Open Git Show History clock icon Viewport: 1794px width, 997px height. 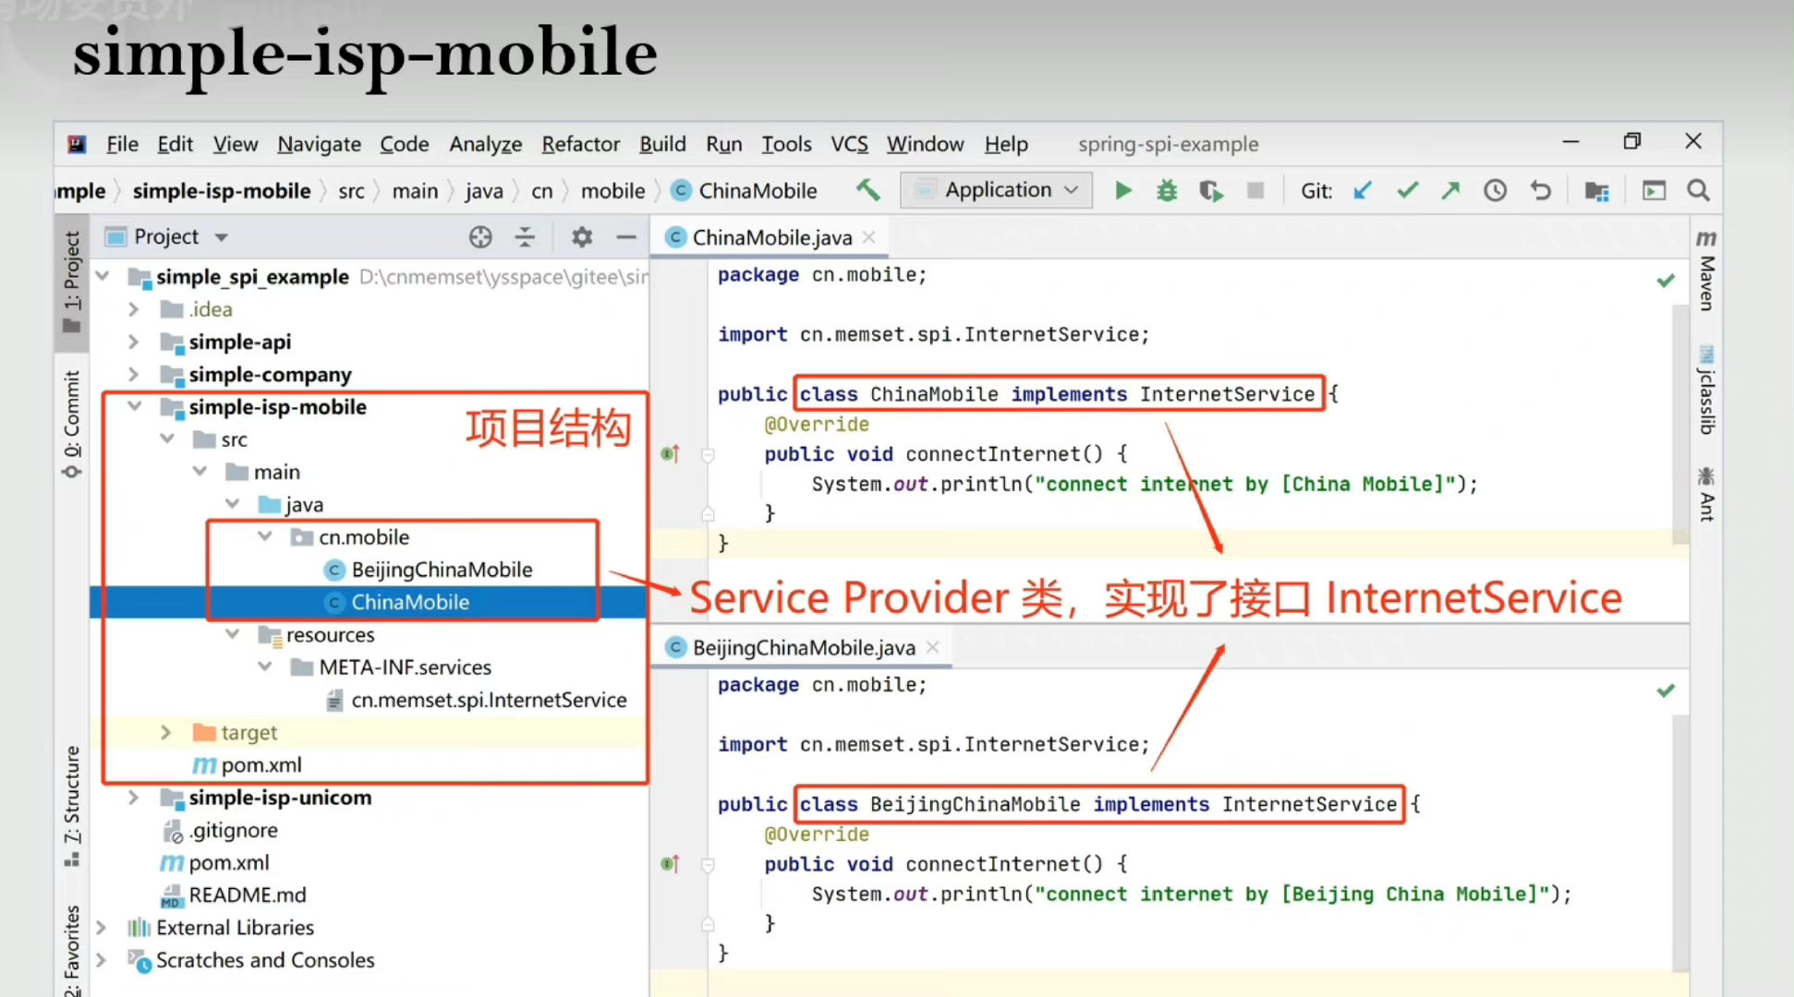pyautogui.click(x=1495, y=191)
